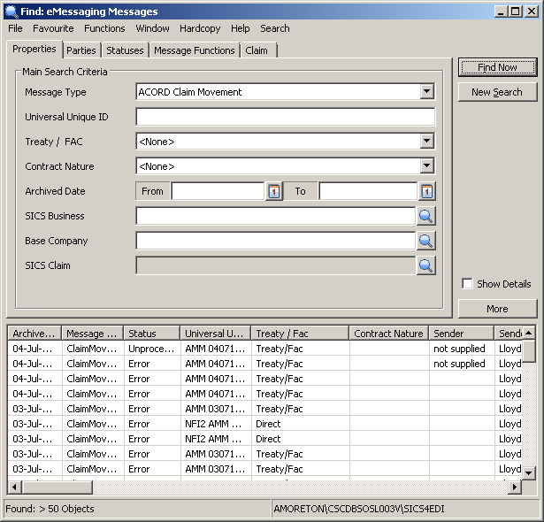Switch to the Parties tab
544x522 pixels.
81,50
